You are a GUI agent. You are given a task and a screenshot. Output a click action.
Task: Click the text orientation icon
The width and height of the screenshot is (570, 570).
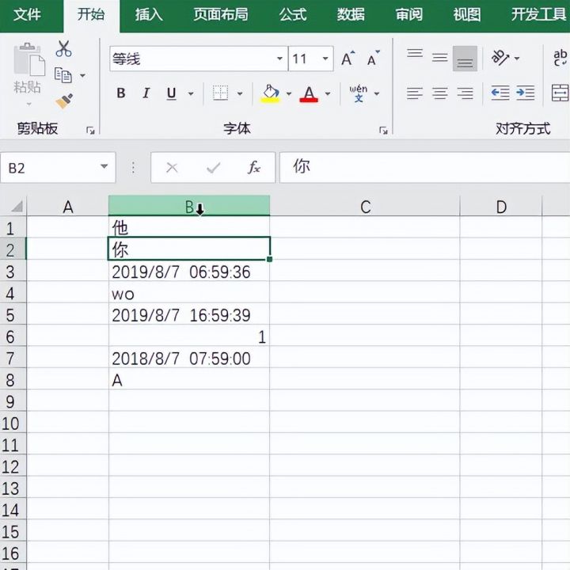[x=500, y=58]
